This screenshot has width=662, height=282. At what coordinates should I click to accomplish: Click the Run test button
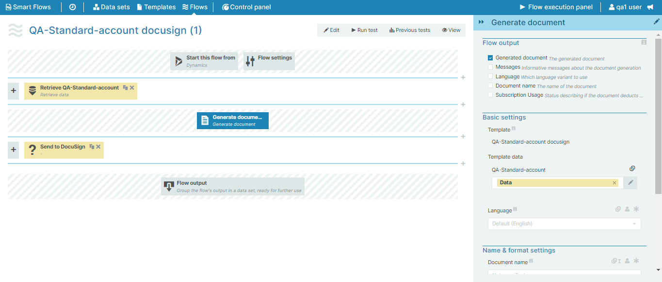pyautogui.click(x=365, y=30)
